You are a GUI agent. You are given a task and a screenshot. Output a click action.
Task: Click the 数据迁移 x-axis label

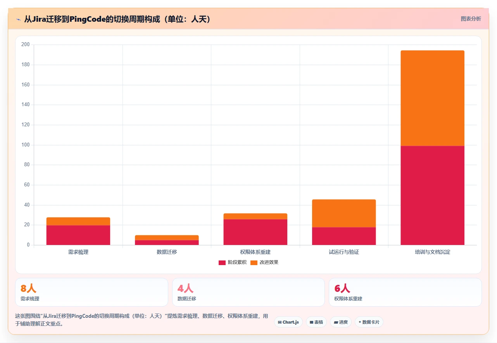point(167,252)
